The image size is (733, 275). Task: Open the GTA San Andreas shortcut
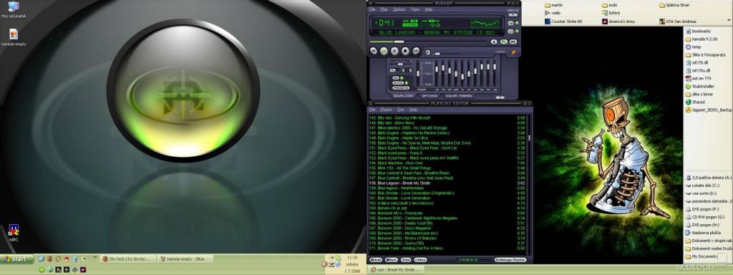point(677,21)
